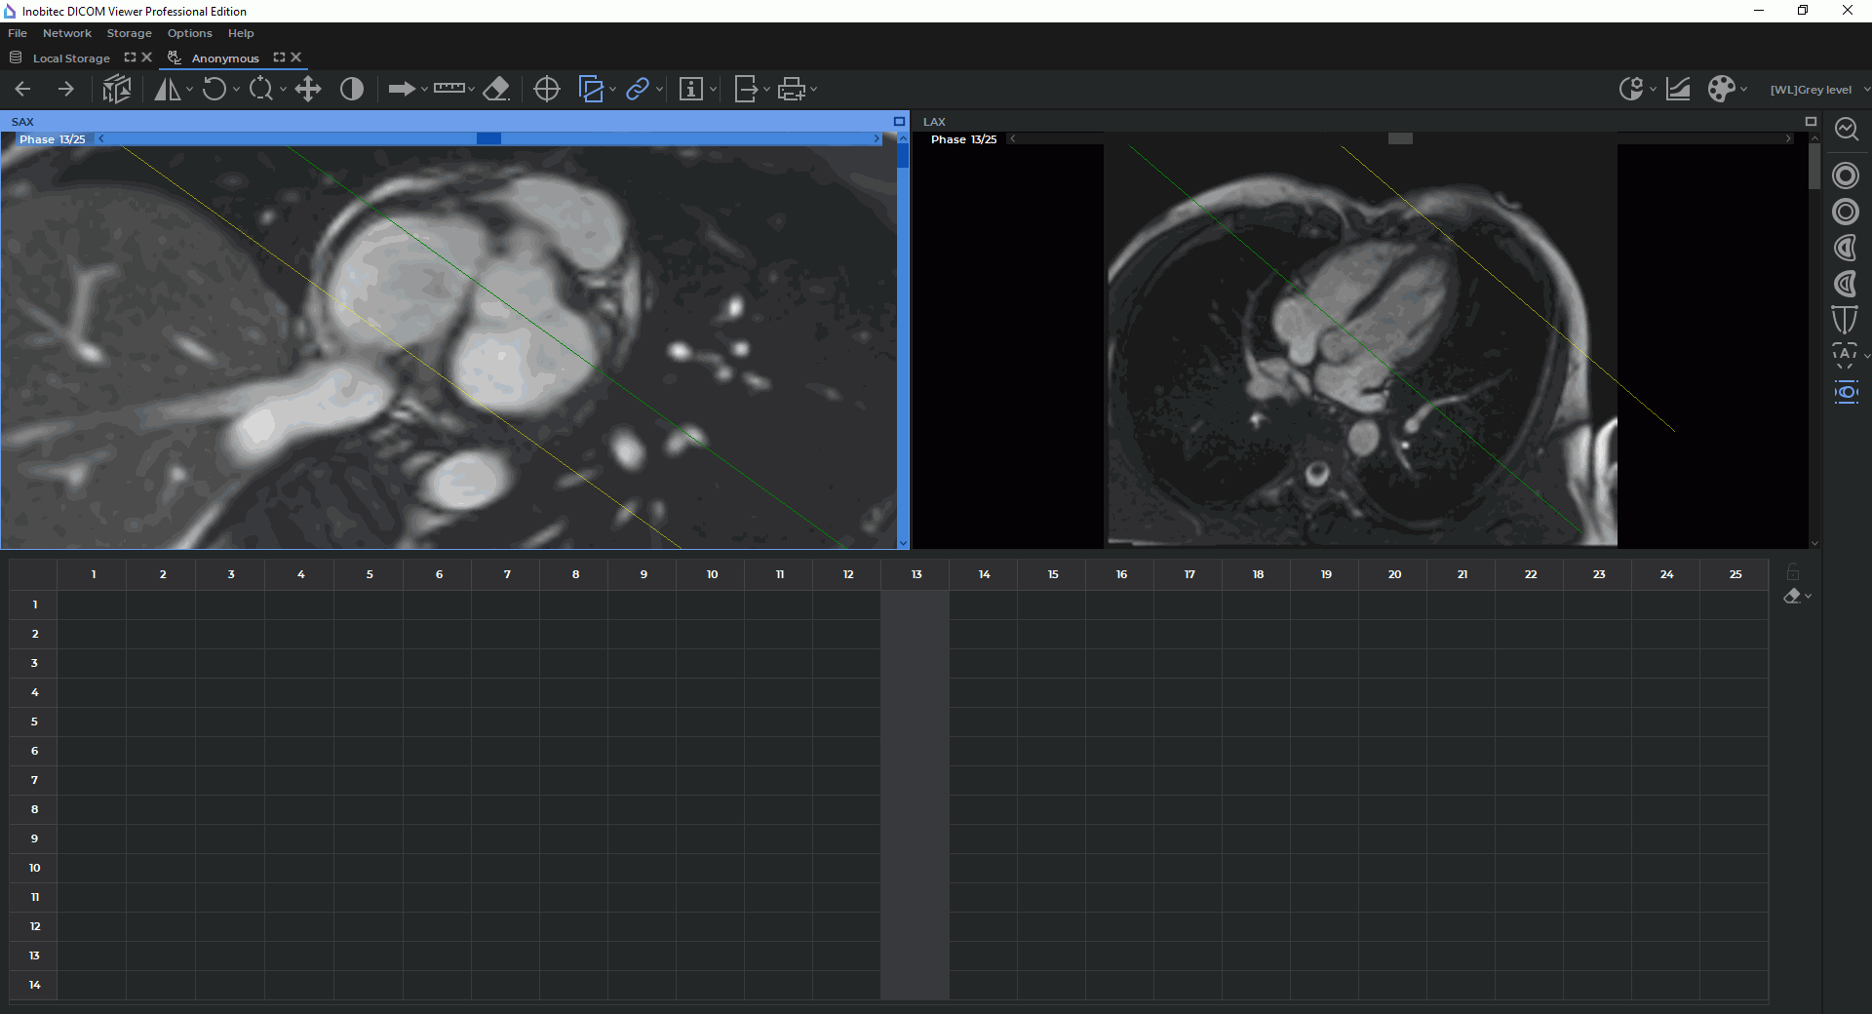Open the ruler measurement tool dropdown arrow
This screenshot has height=1014, width=1872.
click(472, 90)
